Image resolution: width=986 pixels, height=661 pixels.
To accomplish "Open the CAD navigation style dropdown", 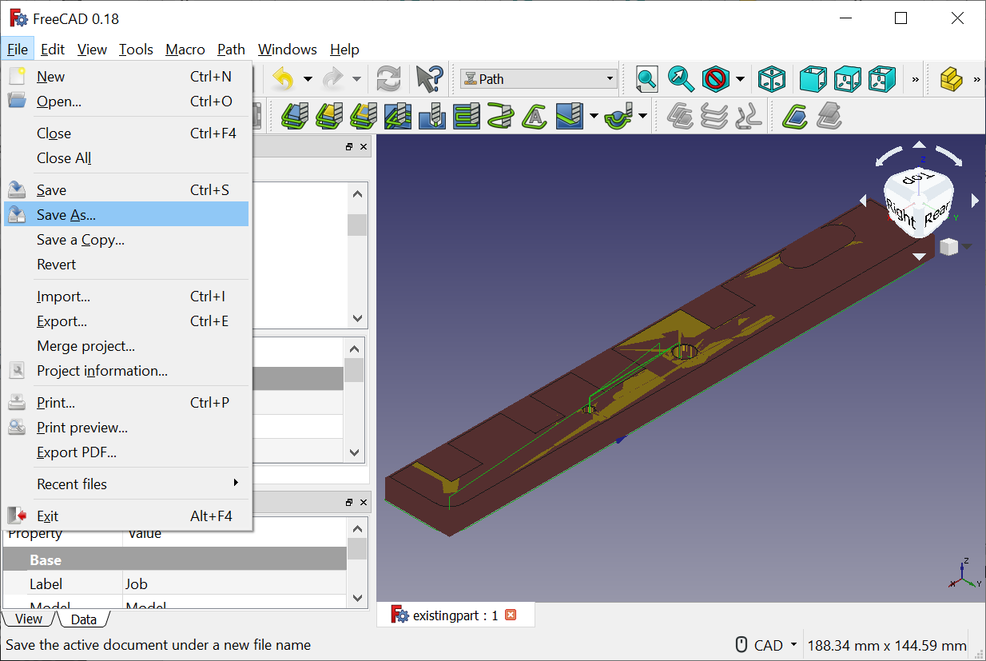I will (766, 645).
